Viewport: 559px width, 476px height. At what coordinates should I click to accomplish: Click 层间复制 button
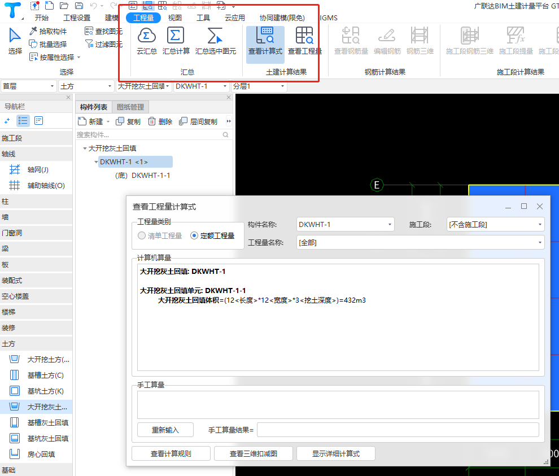pos(198,121)
